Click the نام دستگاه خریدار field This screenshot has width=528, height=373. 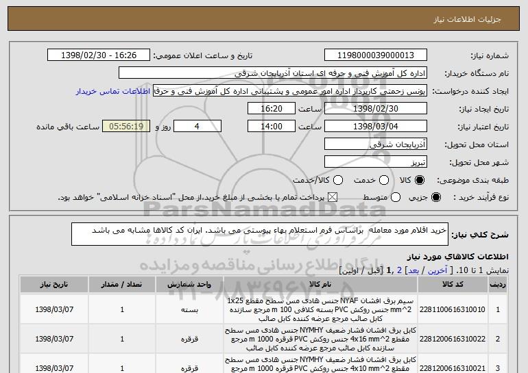tap(273, 73)
